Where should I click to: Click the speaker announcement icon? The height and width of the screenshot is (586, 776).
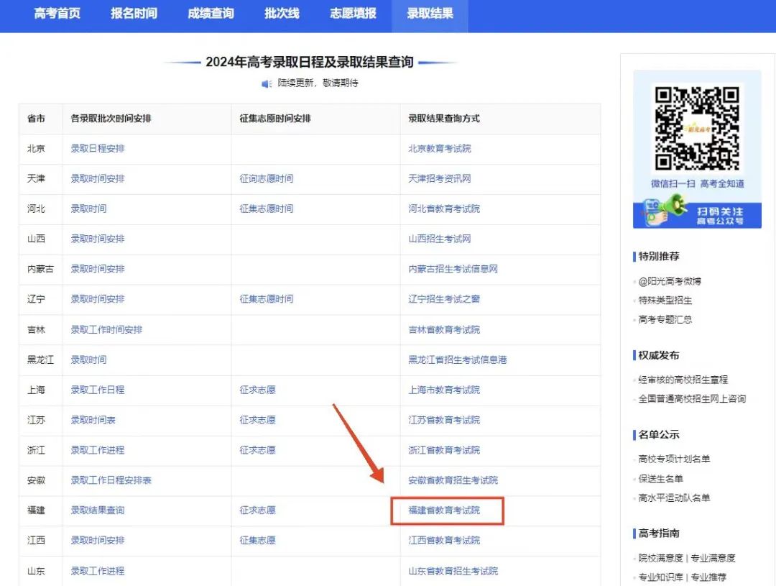click(x=267, y=83)
